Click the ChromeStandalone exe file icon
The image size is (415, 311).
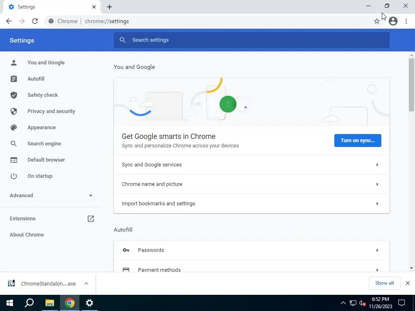(x=11, y=283)
